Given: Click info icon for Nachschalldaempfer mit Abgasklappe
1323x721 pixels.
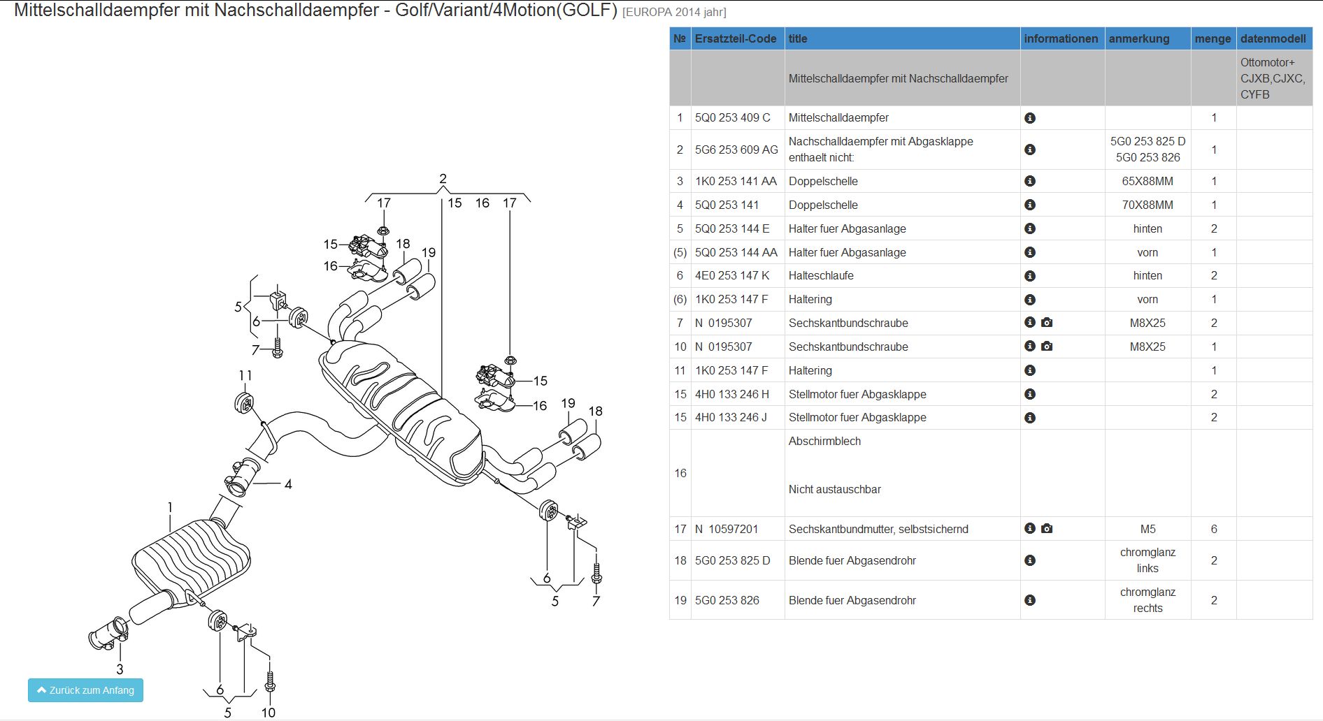Looking at the screenshot, I should tap(1029, 150).
